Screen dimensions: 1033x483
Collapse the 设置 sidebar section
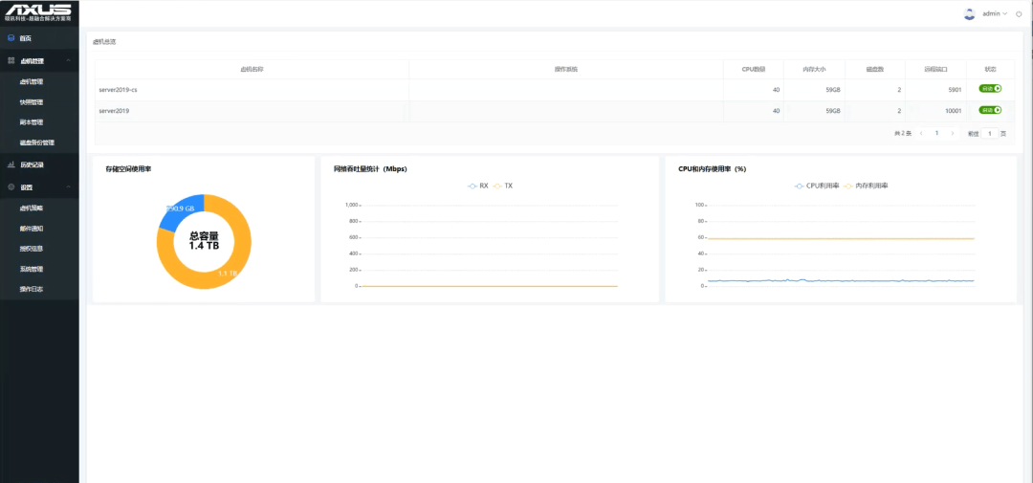pyautogui.click(x=69, y=187)
